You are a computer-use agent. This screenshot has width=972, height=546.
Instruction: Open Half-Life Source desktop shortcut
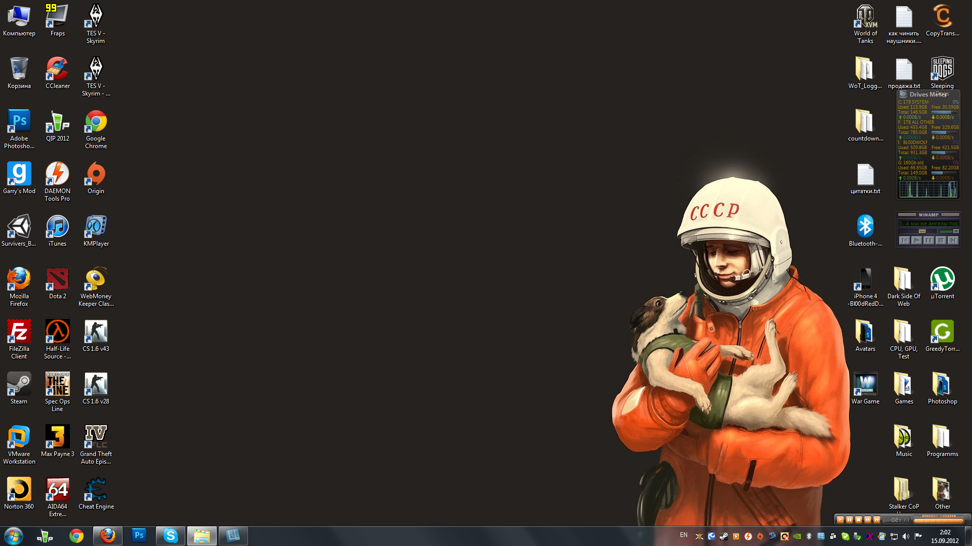[57, 340]
